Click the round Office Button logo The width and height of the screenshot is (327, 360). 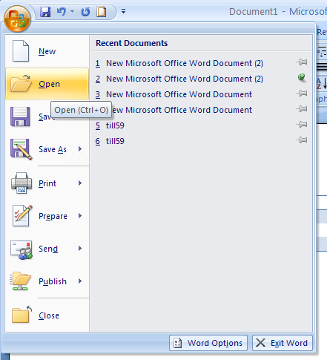17,19
